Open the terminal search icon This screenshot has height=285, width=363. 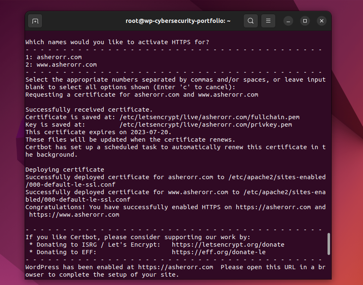pyautogui.click(x=250, y=21)
